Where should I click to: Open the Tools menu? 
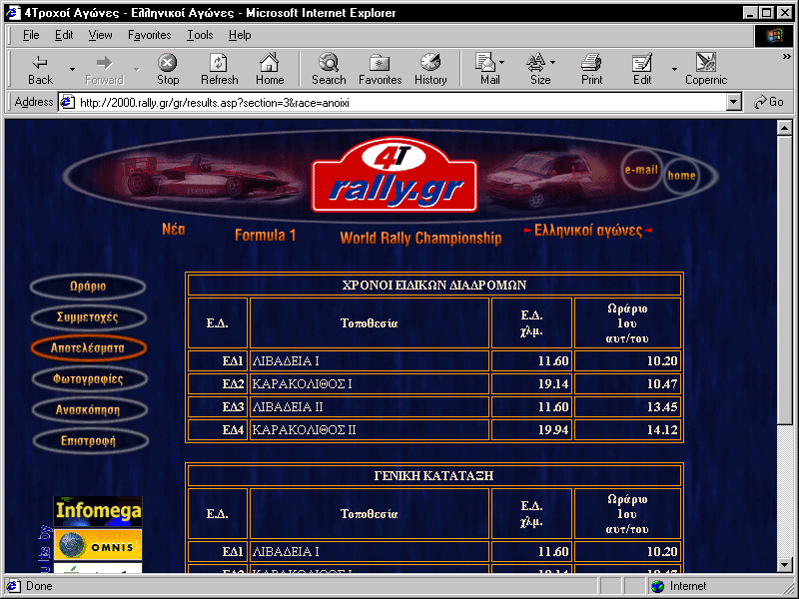coord(200,35)
